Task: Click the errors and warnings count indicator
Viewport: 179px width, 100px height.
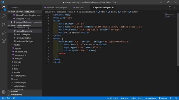Action: click(6, 98)
